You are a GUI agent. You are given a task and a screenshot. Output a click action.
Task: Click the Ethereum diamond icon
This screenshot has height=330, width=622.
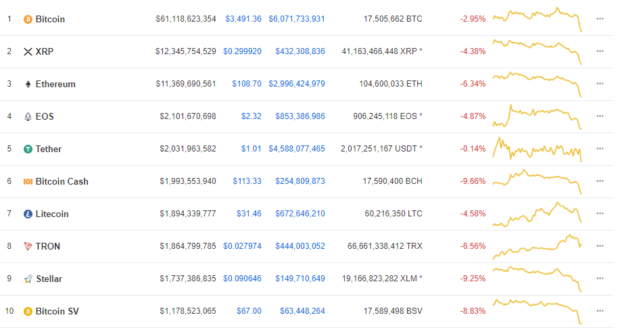pos(28,84)
